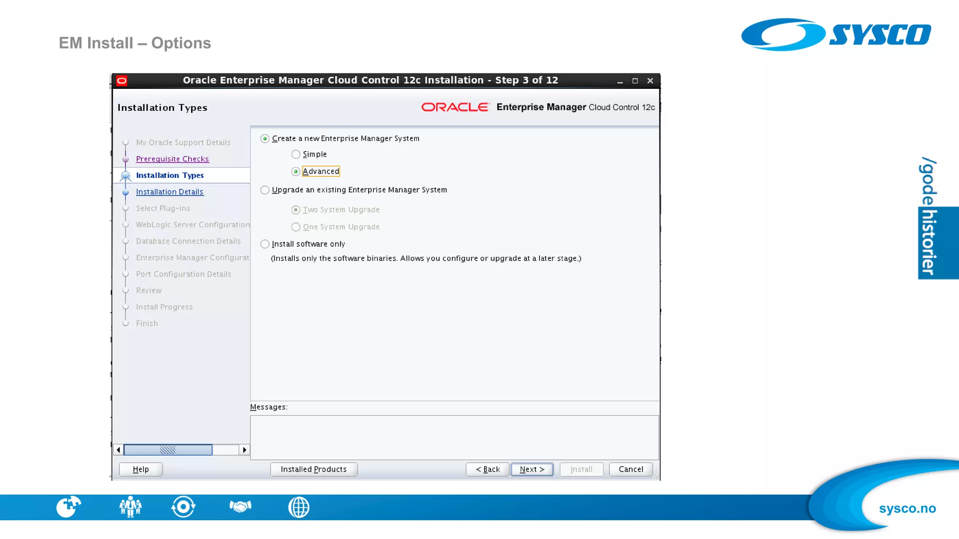The height and width of the screenshot is (539, 959).
Task: Open the Installation Details step link
Action: pyautogui.click(x=170, y=192)
